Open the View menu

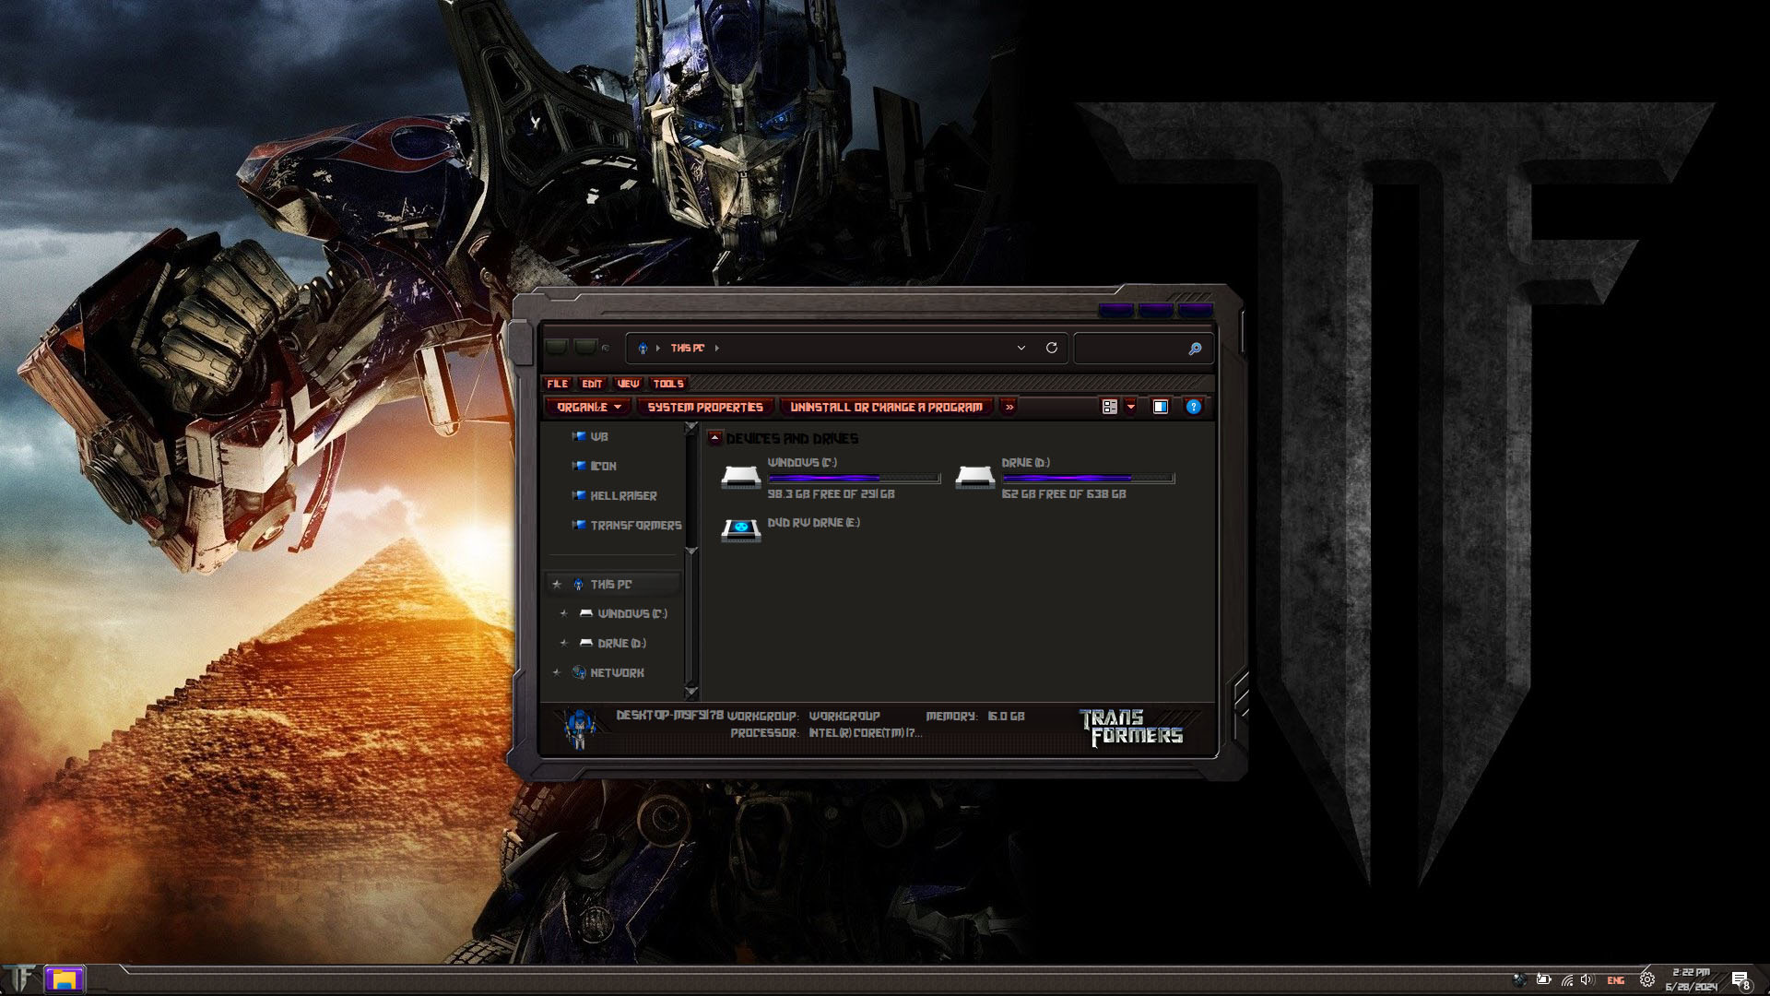[x=628, y=384]
